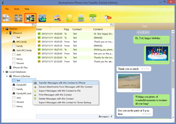Click the delete messages recycle bin toolbar icon

coord(93,18)
